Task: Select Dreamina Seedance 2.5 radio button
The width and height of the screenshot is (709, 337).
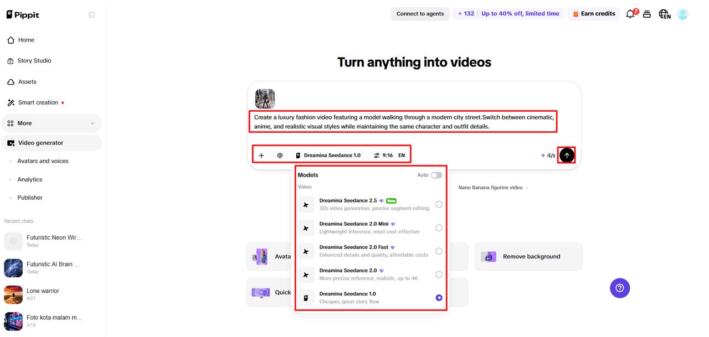Action: pyautogui.click(x=439, y=205)
